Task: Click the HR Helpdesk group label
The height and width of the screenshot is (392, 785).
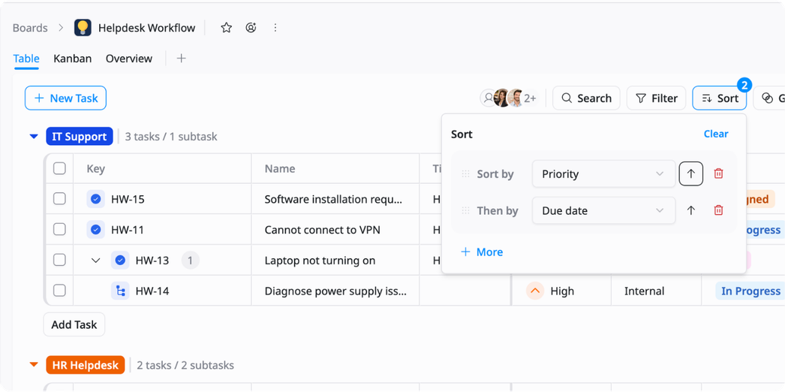Action: click(85, 365)
